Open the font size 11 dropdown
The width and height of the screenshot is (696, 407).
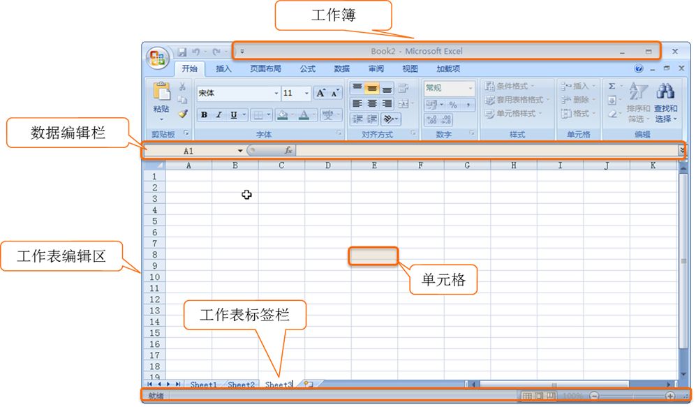pos(306,94)
